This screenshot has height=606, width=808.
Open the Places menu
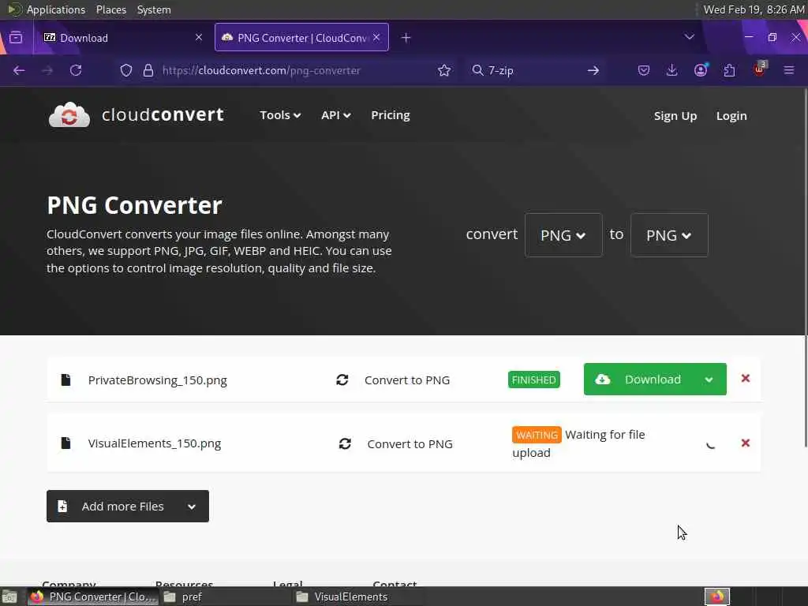[110, 9]
